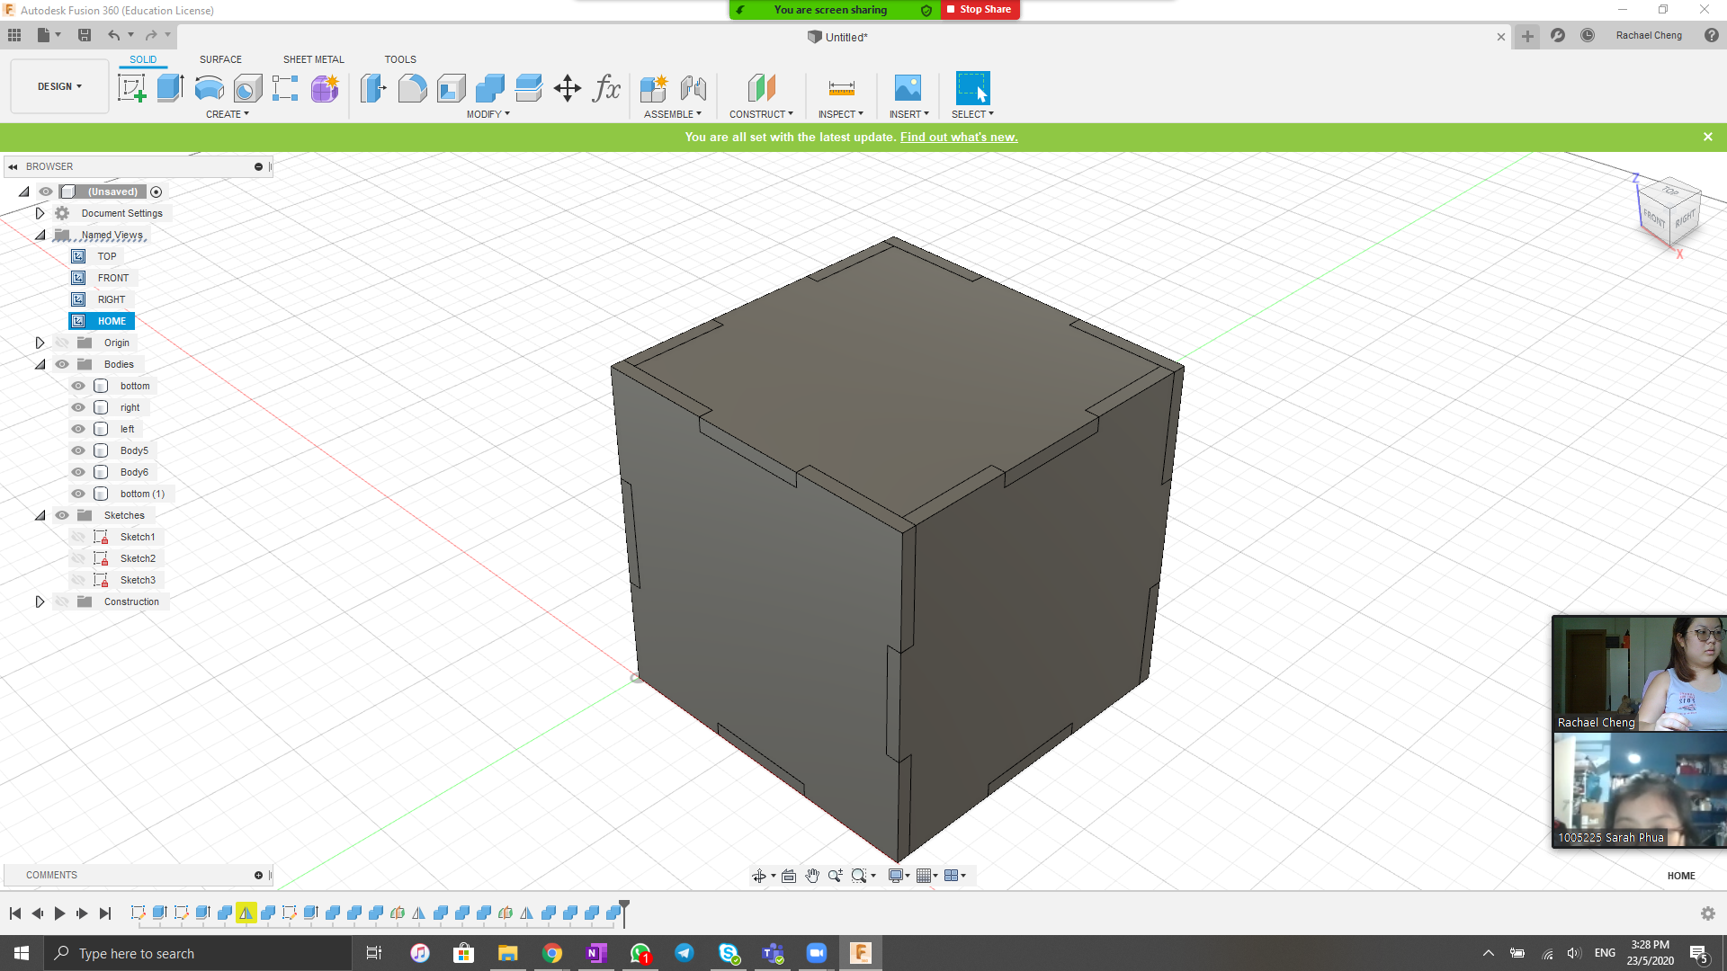Dismiss the green update banner
This screenshot has width=1727, height=971.
(x=1708, y=137)
